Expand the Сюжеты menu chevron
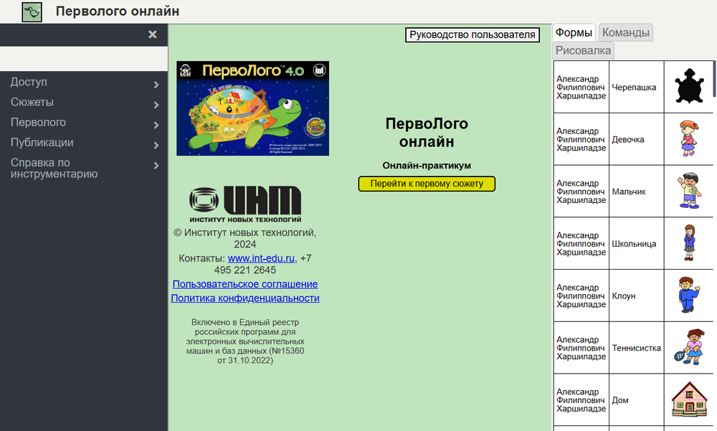 coord(156,105)
